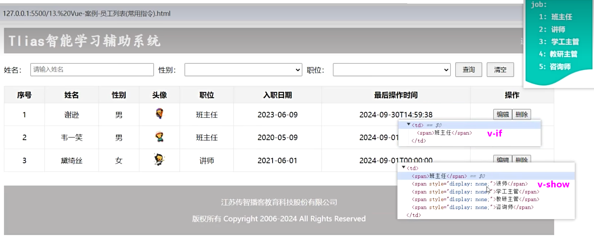The height and width of the screenshot is (239, 594).
Task: Click 编辑 button in row 1
Action: point(502,114)
